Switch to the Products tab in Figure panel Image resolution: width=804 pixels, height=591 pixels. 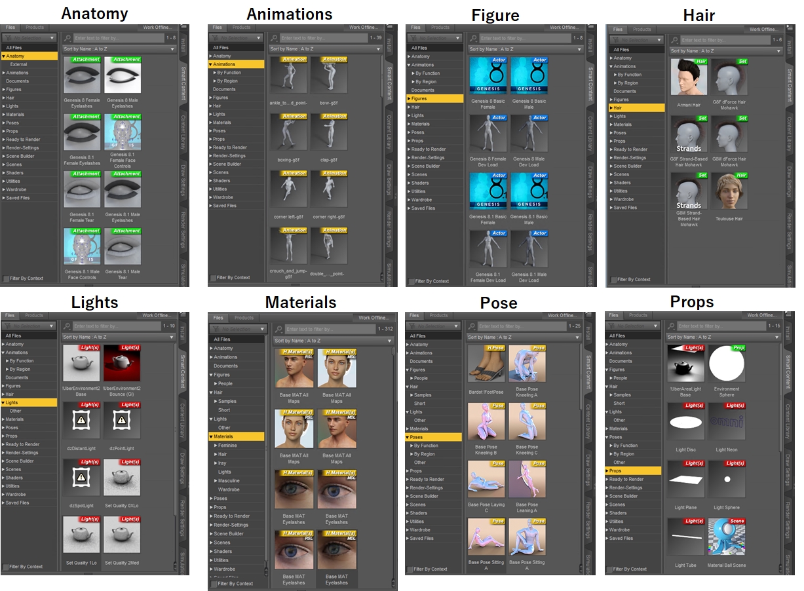click(x=440, y=28)
